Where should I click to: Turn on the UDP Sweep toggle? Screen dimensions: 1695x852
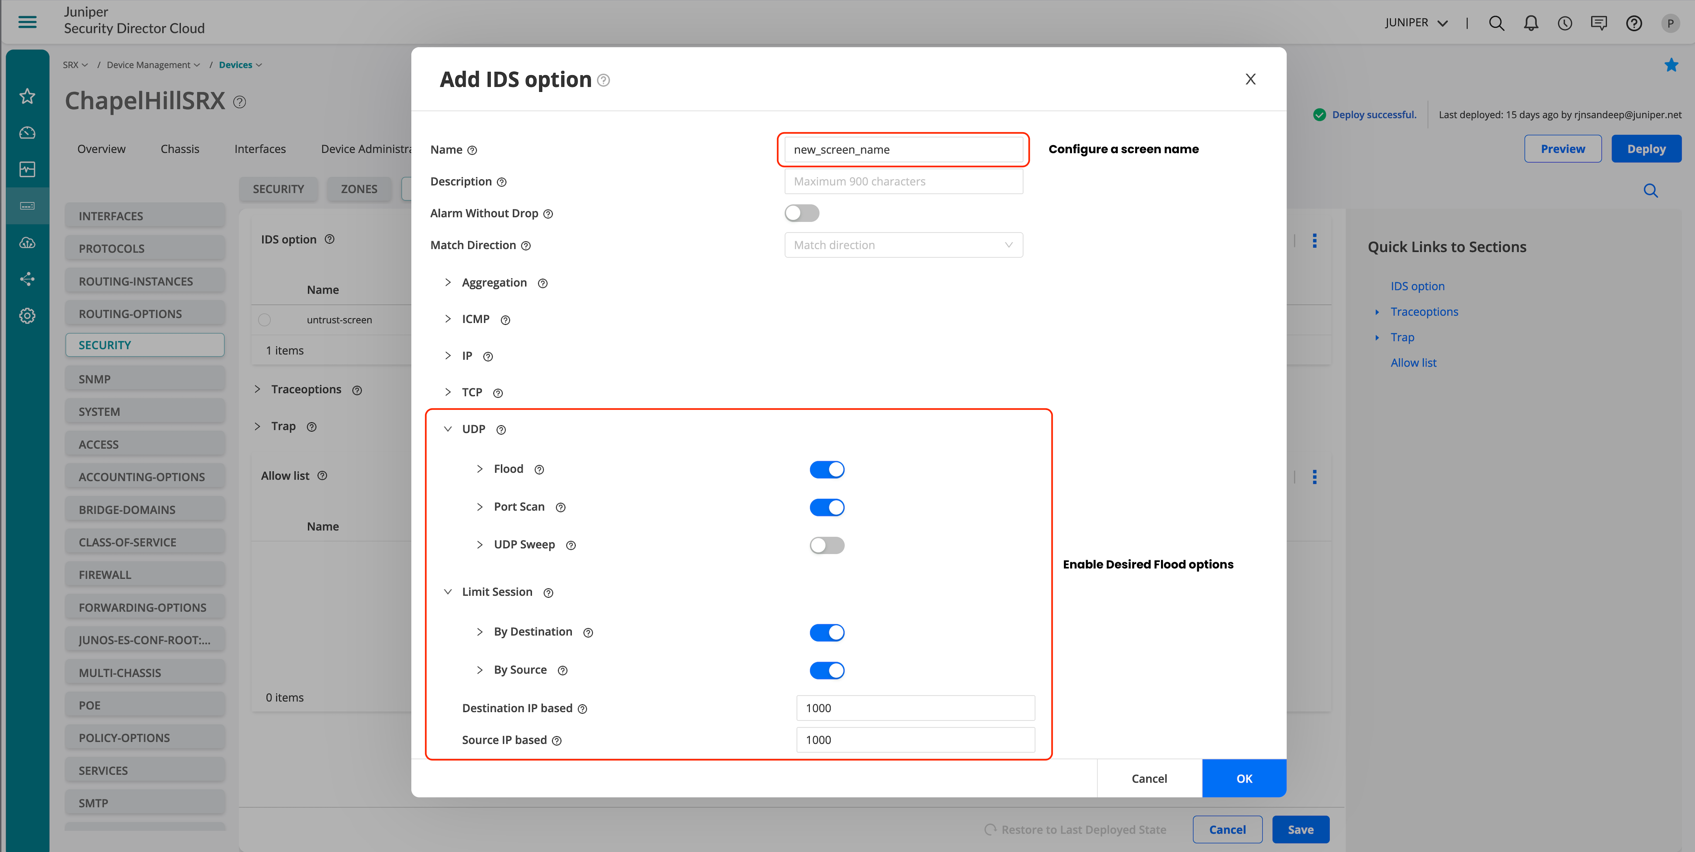826,545
